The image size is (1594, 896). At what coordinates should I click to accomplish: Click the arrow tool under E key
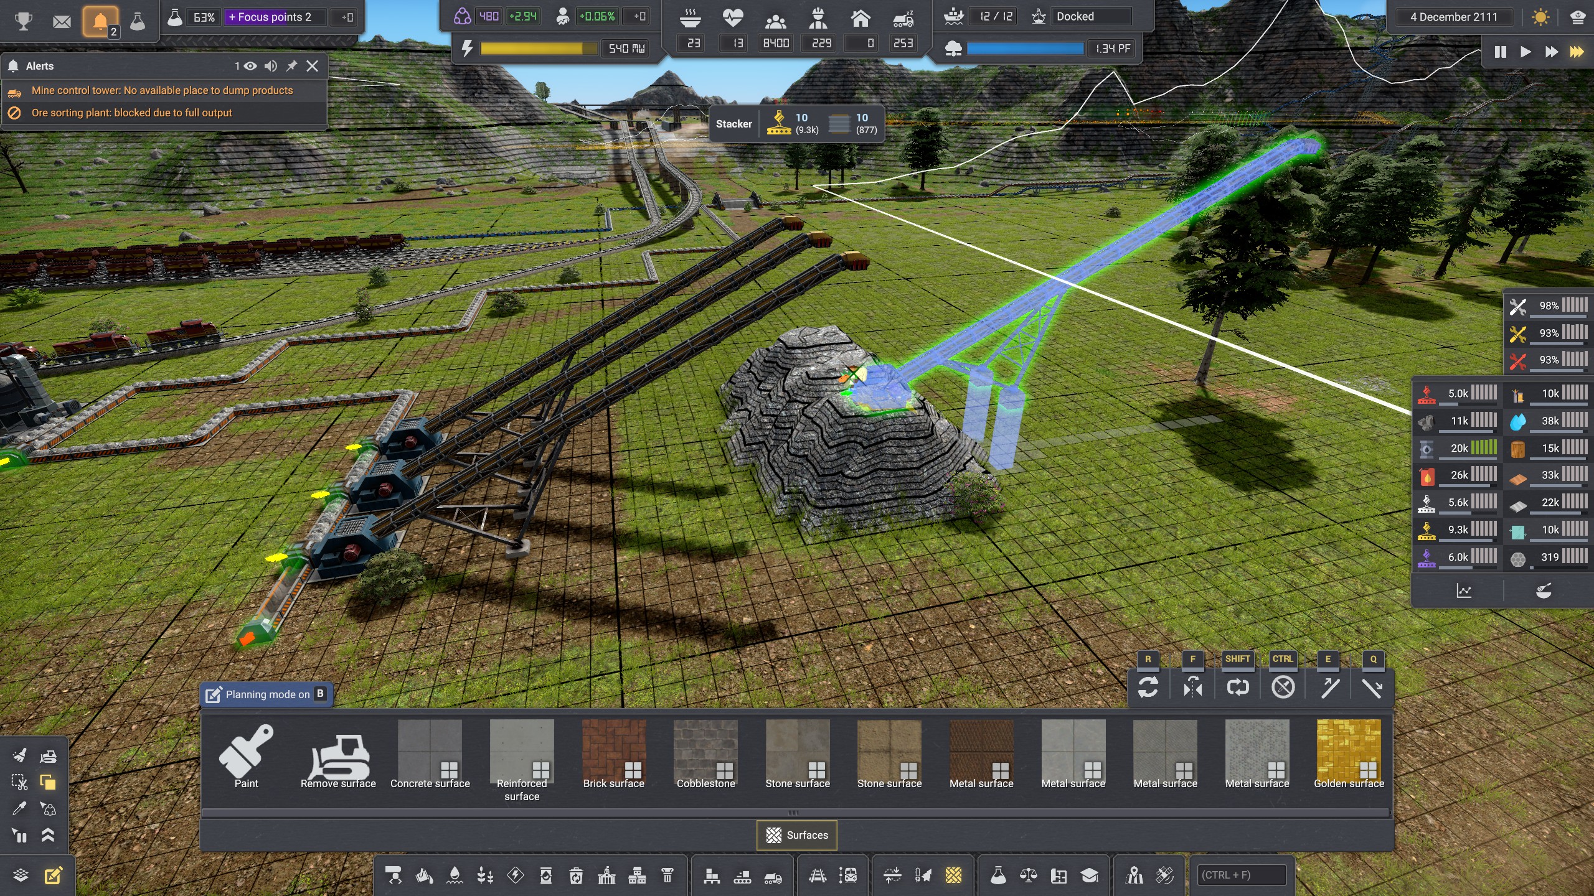pyautogui.click(x=1329, y=688)
